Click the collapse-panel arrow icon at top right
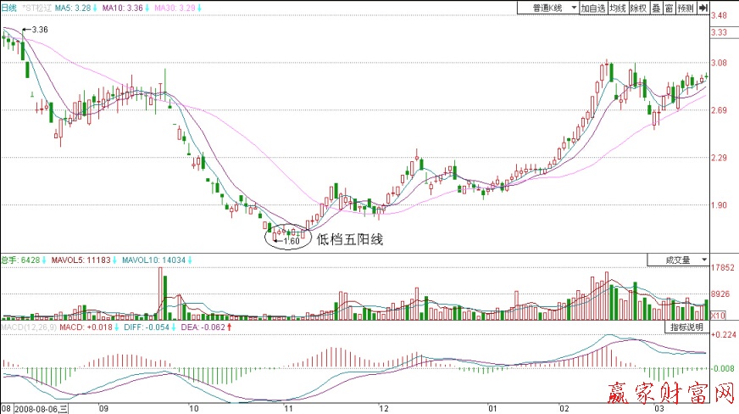This screenshot has width=739, height=414. [703, 8]
